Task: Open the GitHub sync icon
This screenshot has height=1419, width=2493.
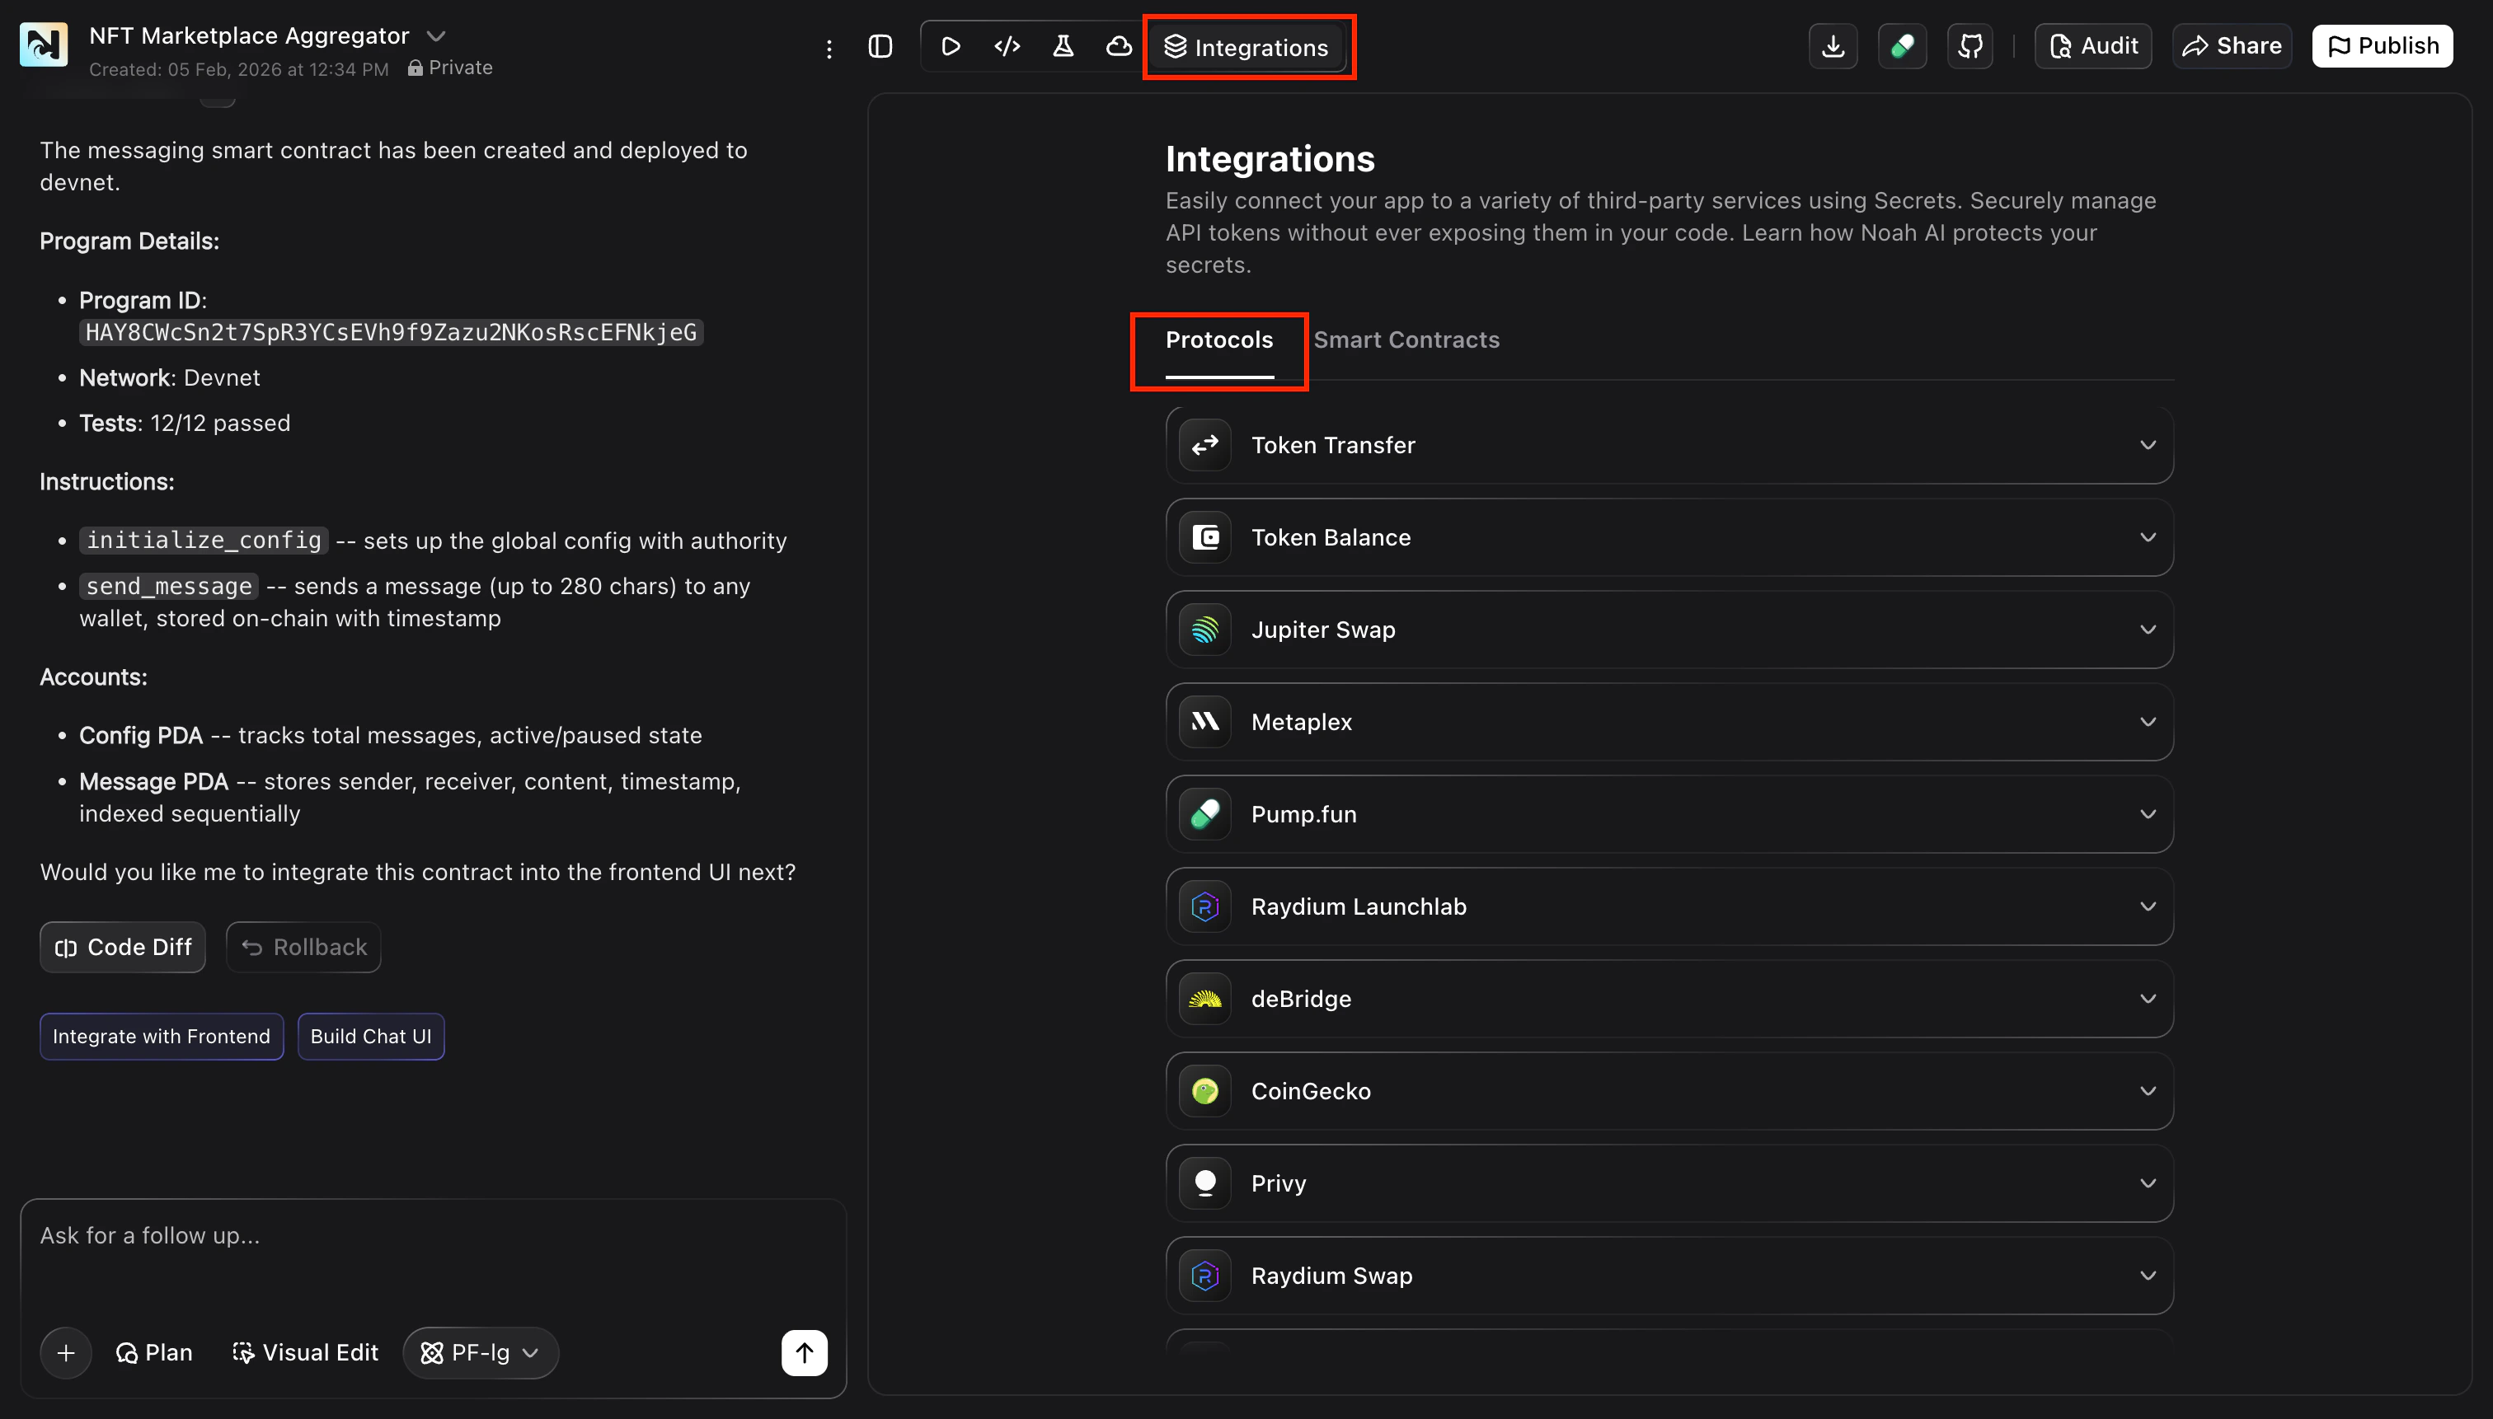Action: [x=1970, y=44]
